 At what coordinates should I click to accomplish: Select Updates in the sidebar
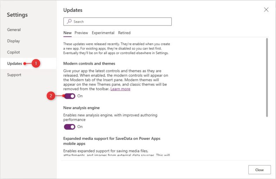15,64
